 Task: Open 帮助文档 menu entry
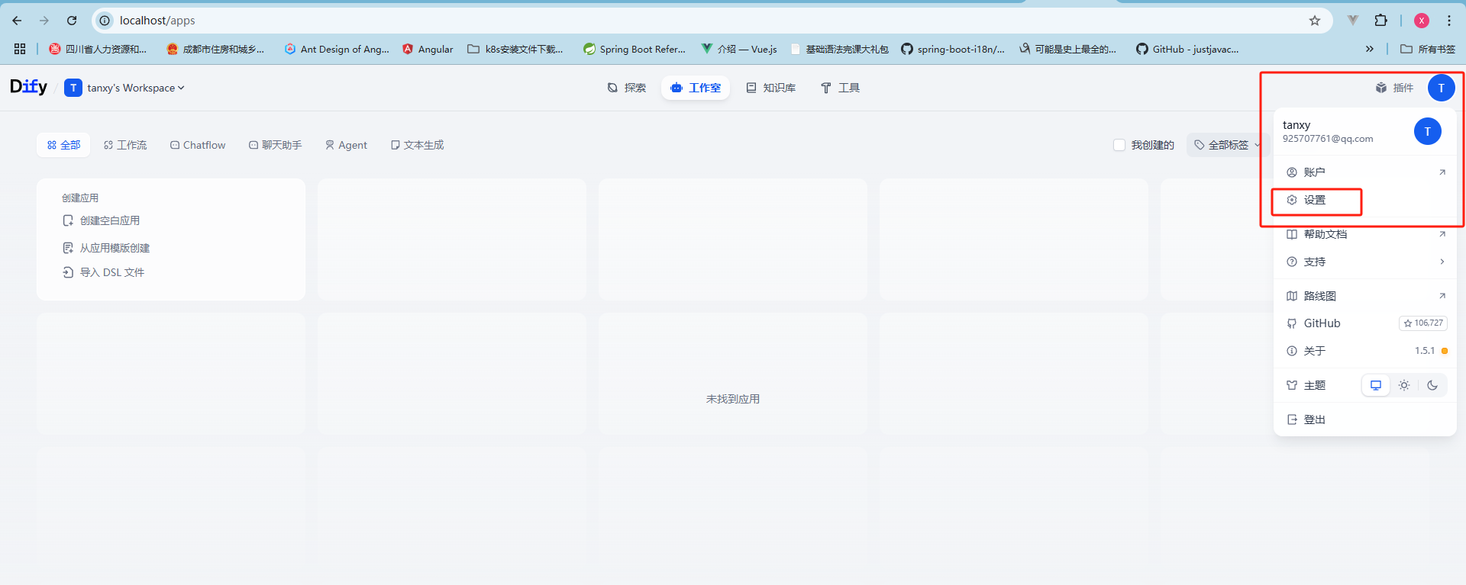(x=1365, y=234)
